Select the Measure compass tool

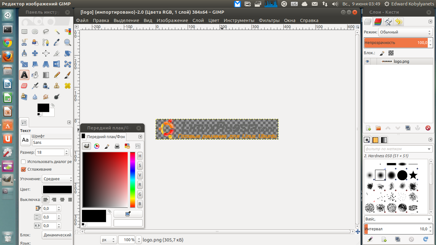[24, 53]
